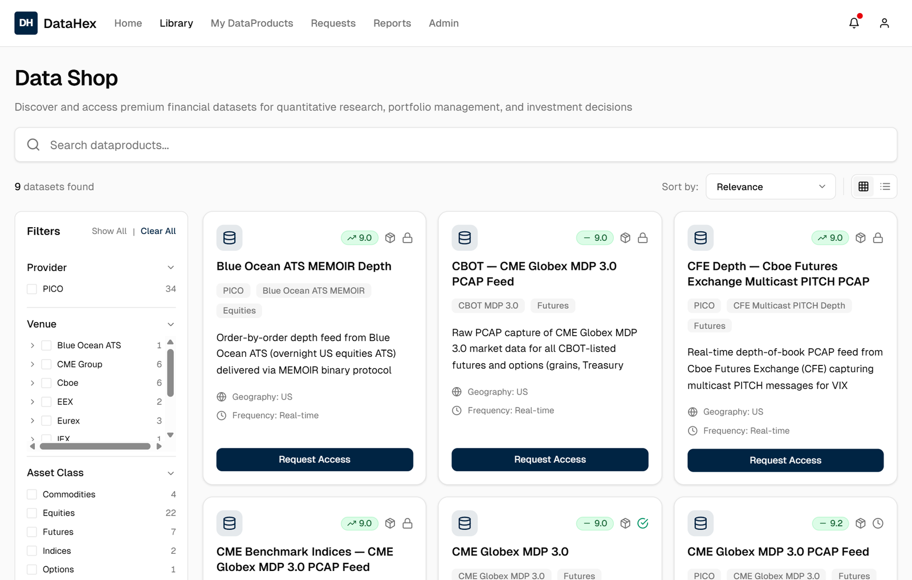The height and width of the screenshot is (580, 912).
Task: Click the DataHex DH logo
Action: pyautogui.click(x=26, y=23)
